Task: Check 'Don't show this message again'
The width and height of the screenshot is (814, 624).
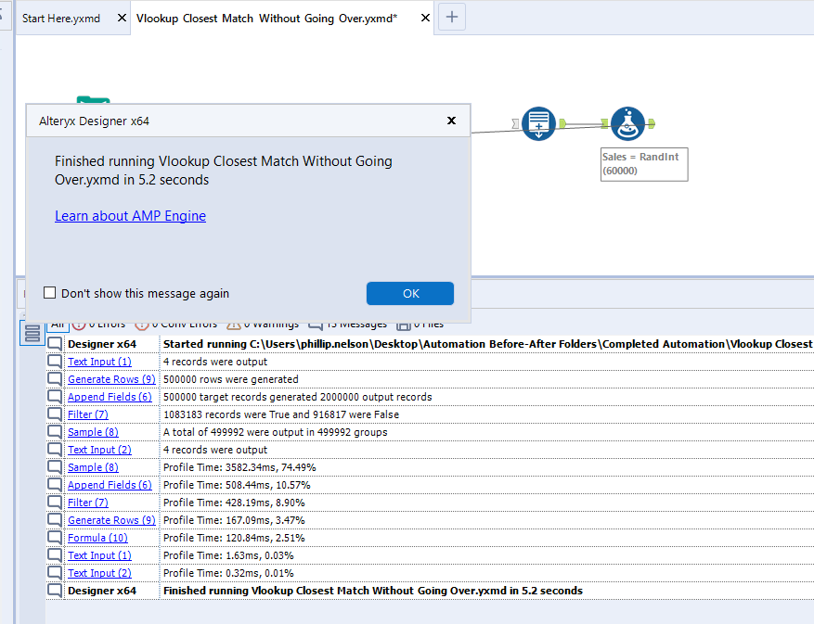Action: click(x=50, y=293)
